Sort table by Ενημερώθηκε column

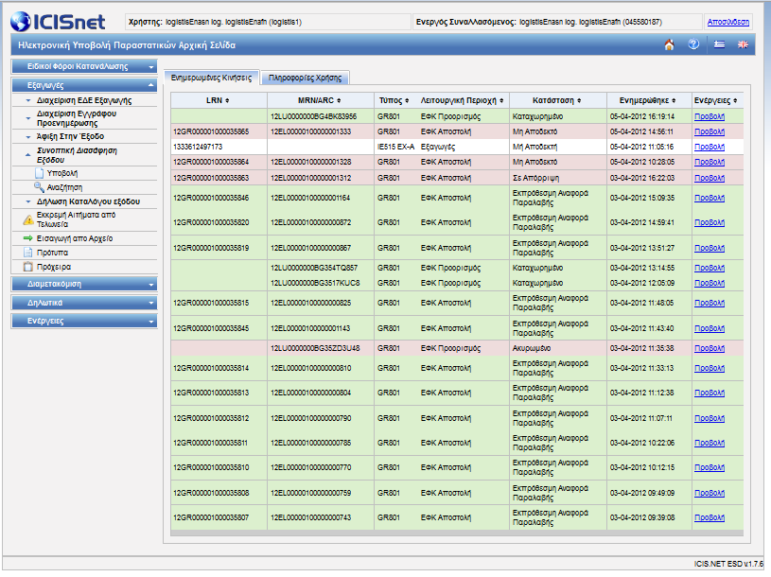(648, 100)
